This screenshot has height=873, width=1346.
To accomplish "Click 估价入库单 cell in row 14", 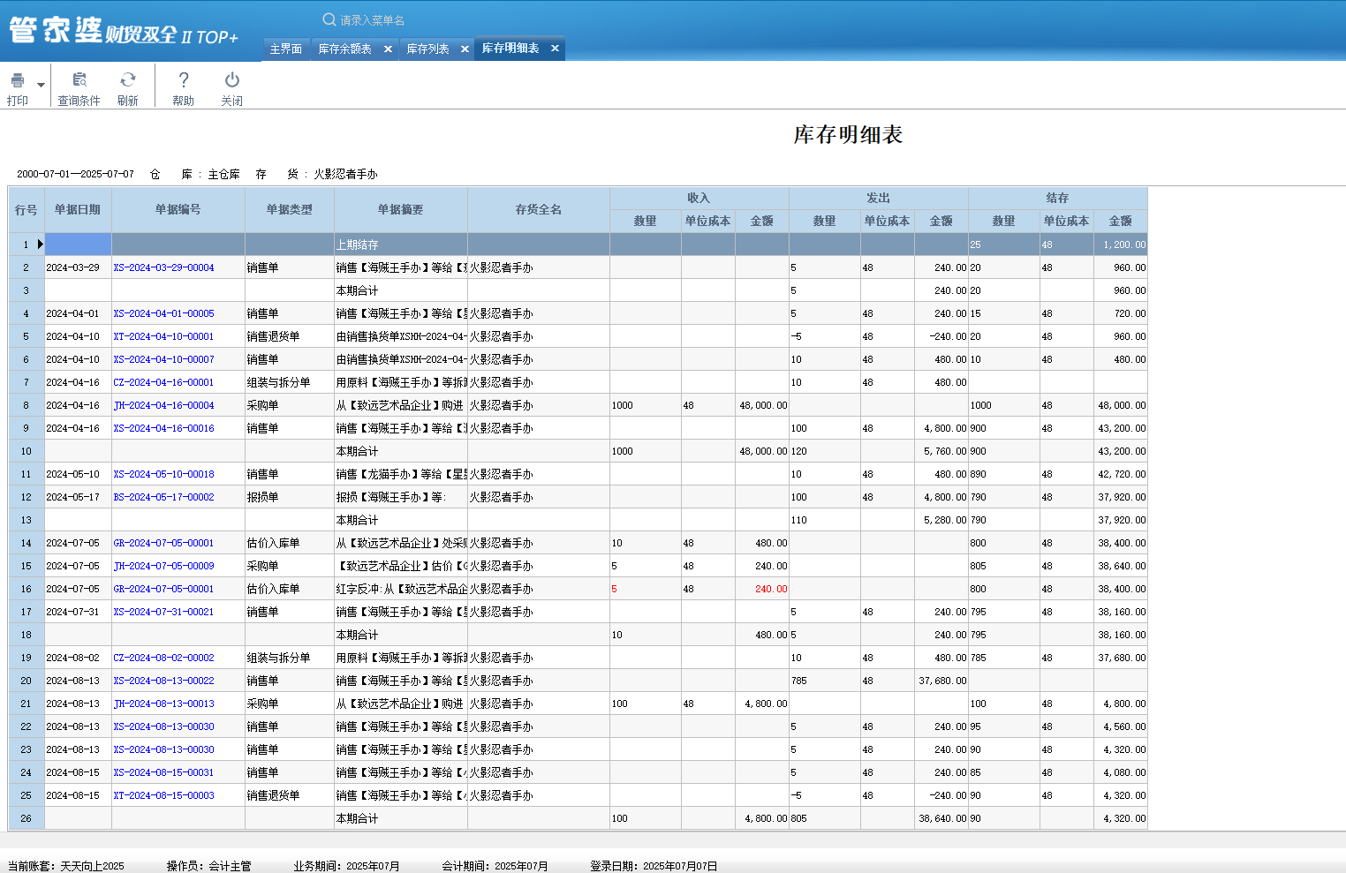I will [290, 543].
